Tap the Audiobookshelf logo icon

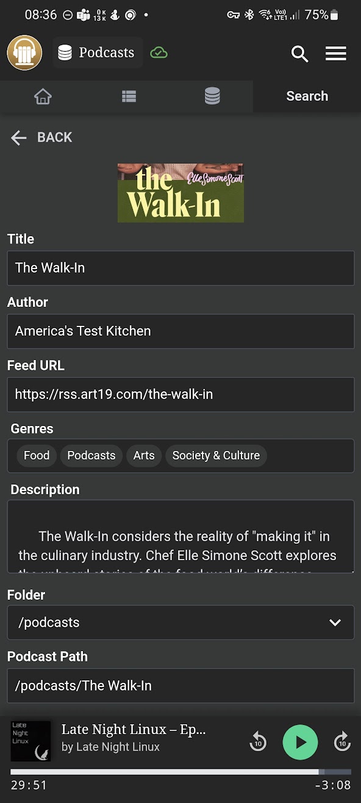[x=24, y=52]
